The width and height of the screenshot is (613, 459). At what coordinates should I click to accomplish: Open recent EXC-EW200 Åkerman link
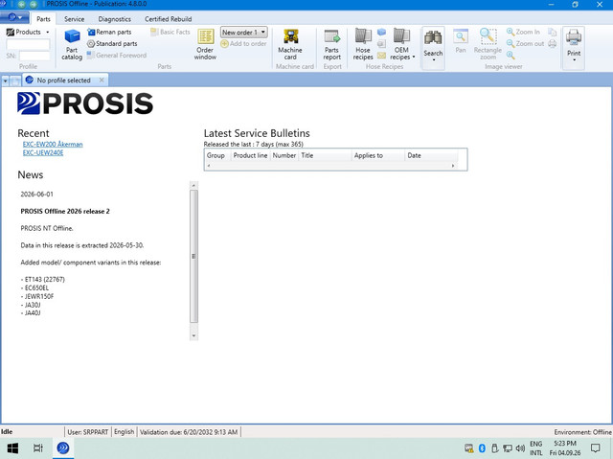[x=53, y=145]
